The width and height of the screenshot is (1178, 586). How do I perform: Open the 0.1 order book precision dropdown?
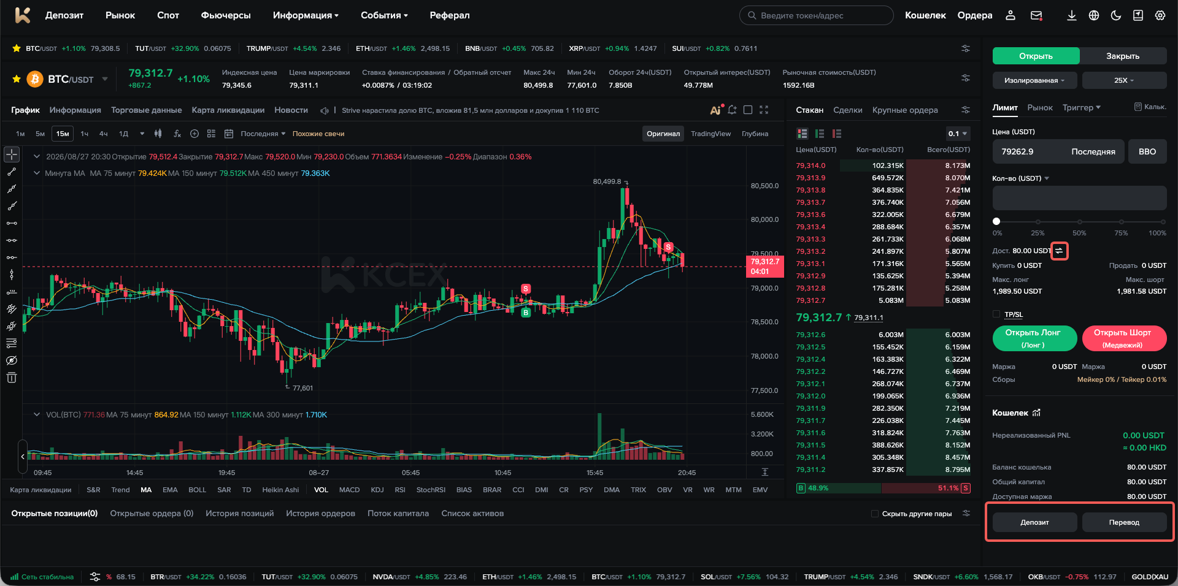tap(957, 134)
